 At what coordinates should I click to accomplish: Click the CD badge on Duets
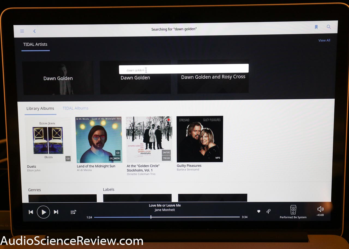68,159
